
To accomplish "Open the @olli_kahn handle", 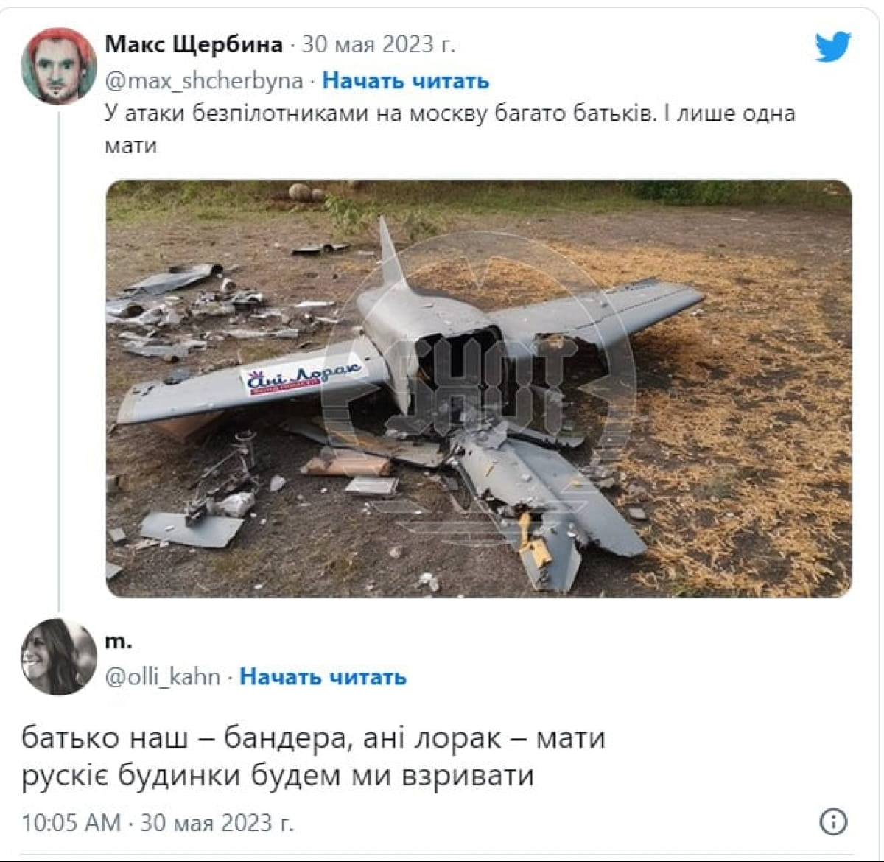I will click(163, 676).
